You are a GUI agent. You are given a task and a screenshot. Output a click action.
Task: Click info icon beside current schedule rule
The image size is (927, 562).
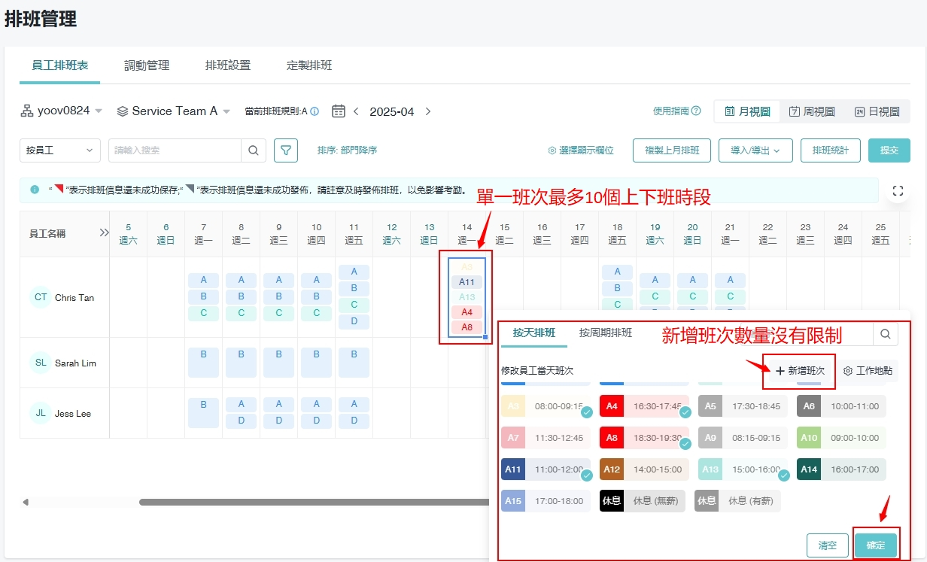(315, 111)
